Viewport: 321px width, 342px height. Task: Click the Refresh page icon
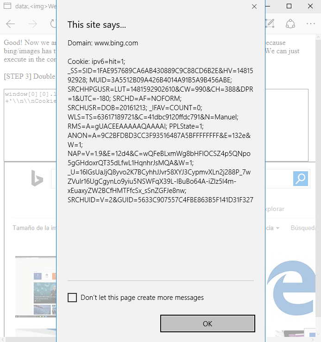(53, 24)
